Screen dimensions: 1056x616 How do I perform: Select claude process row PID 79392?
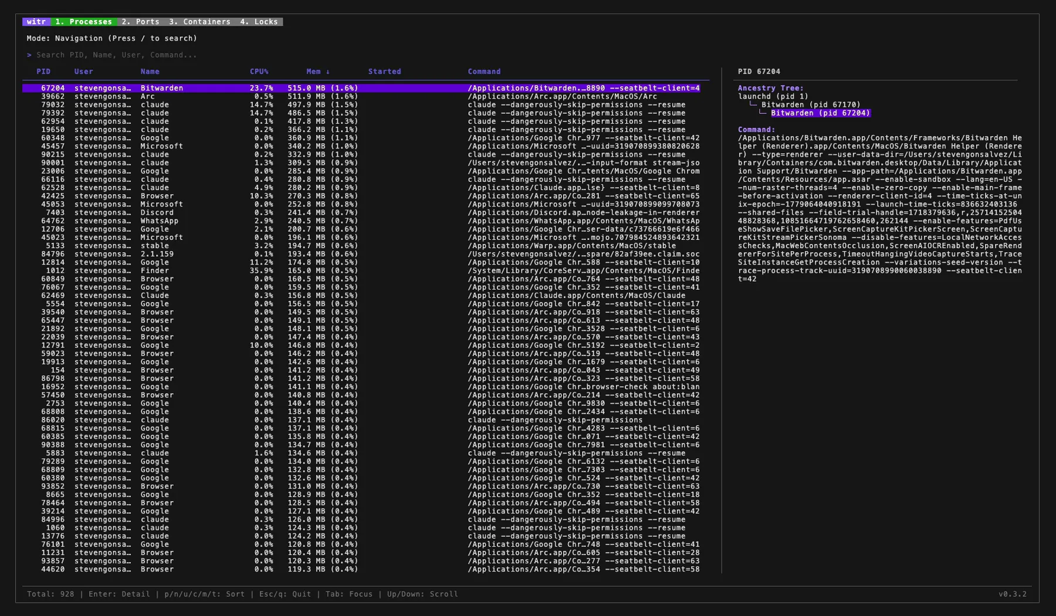pos(365,113)
